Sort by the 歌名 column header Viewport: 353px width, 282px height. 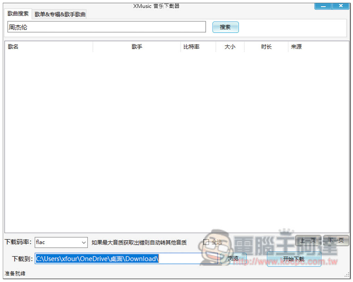pos(48,47)
